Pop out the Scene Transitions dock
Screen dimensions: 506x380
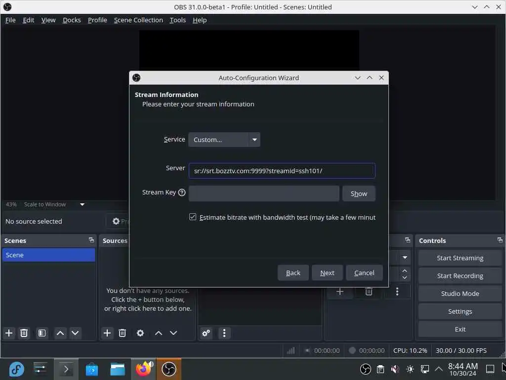(x=408, y=240)
